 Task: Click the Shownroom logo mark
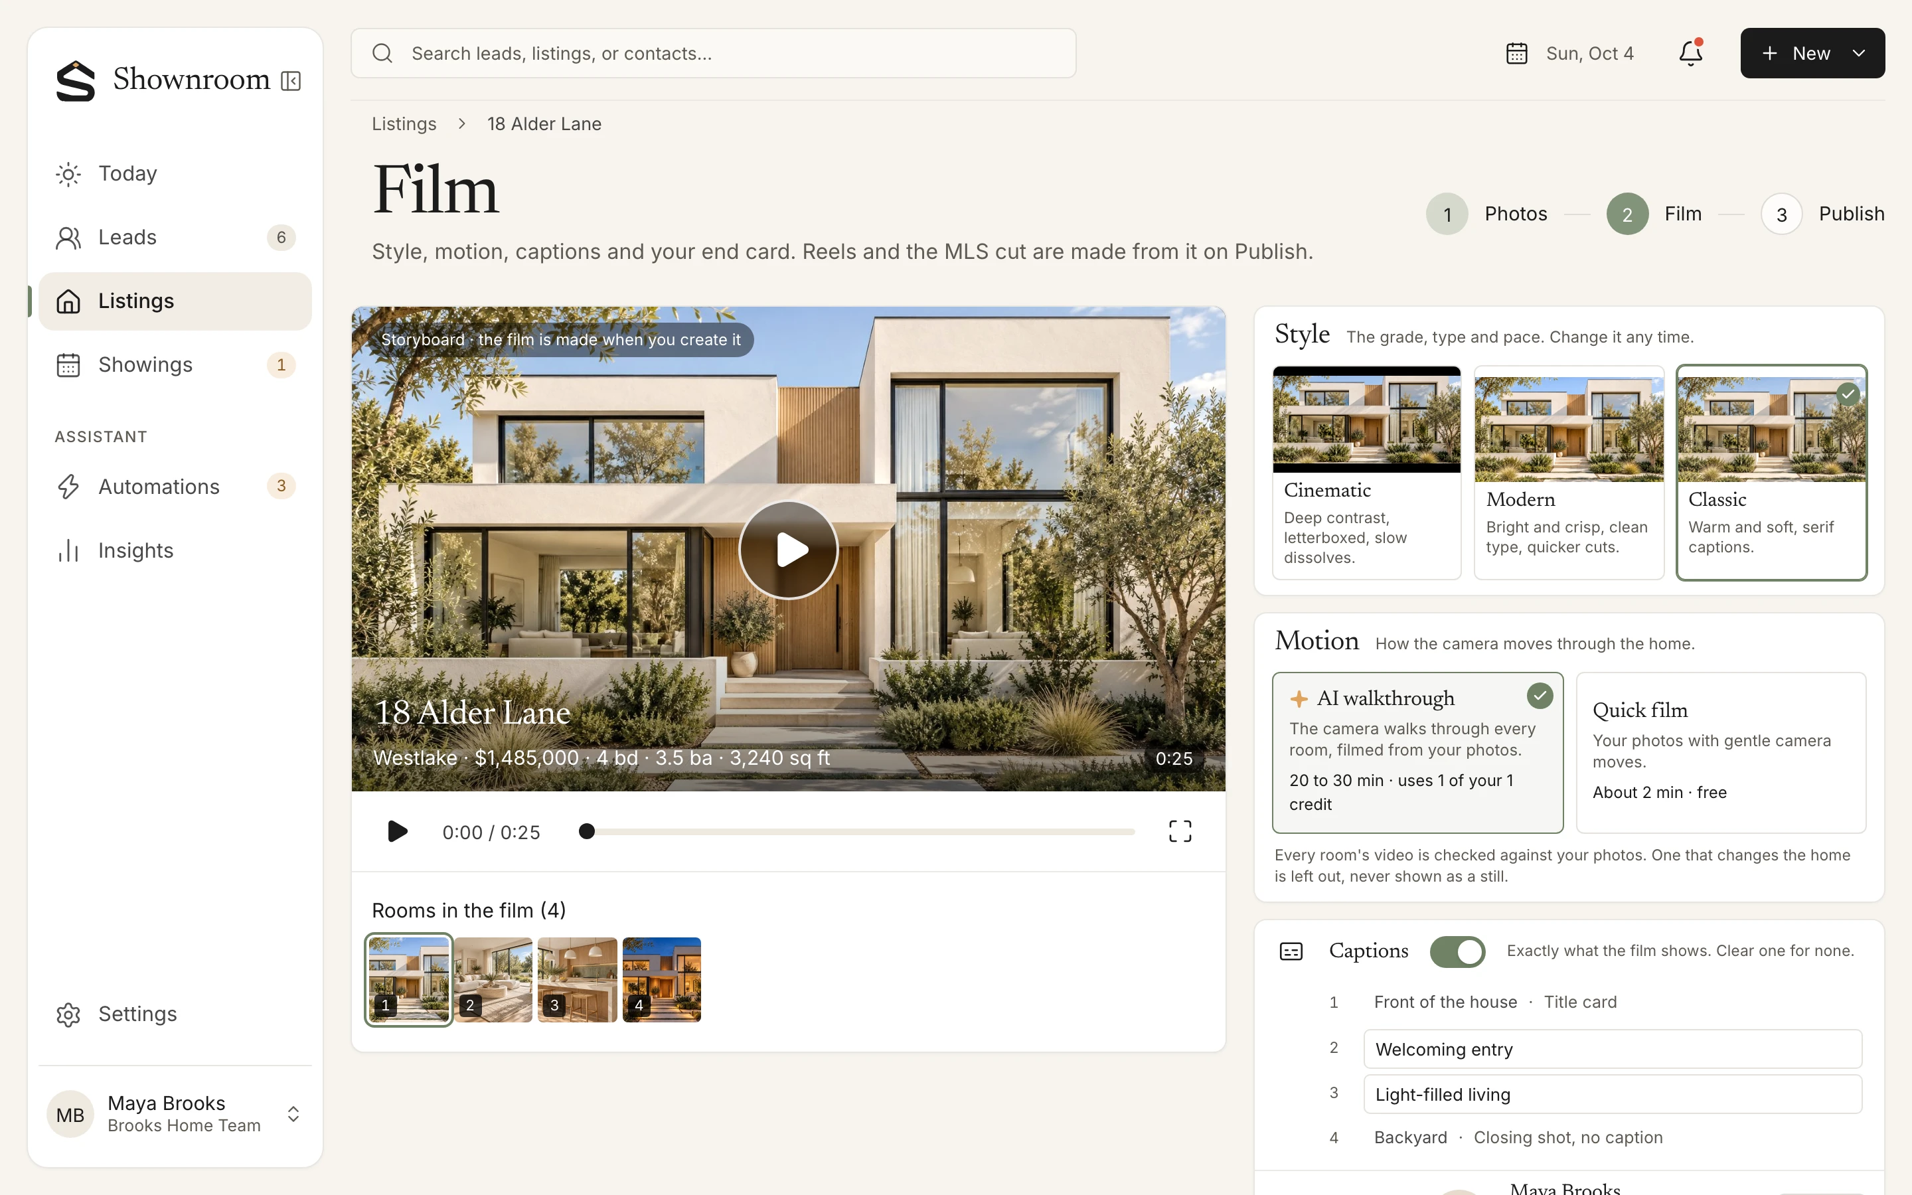(x=75, y=80)
